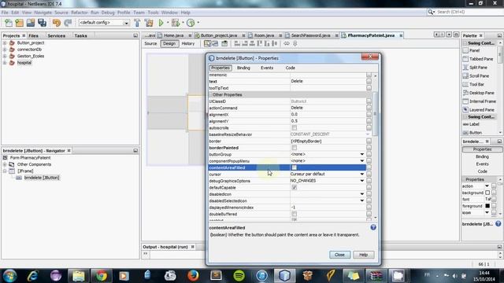Switch to the Source editor view
This screenshot has width=504, height=283.
point(150,44)
